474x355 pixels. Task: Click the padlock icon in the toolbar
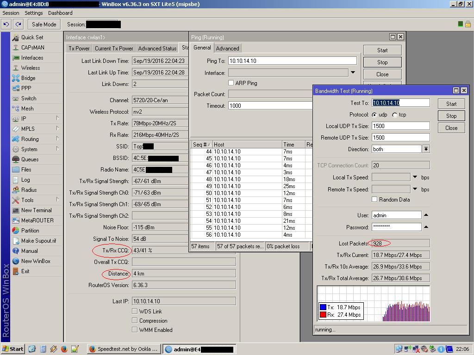(468, 24)
